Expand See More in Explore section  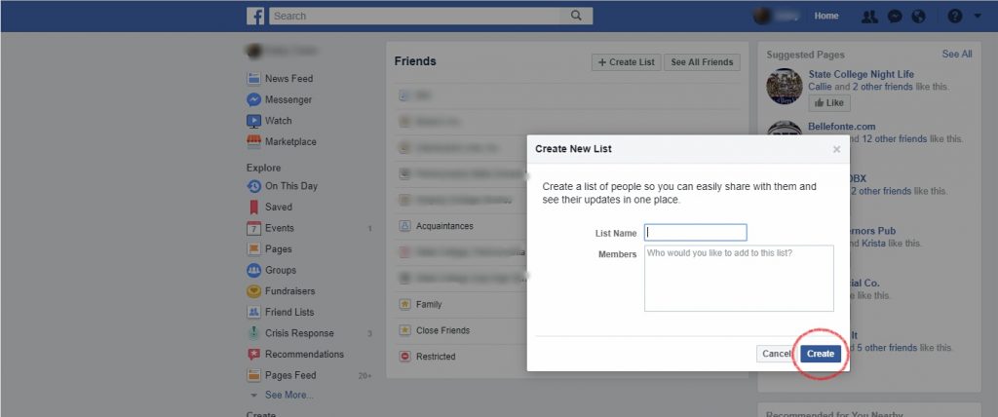[x=288, y=395]
